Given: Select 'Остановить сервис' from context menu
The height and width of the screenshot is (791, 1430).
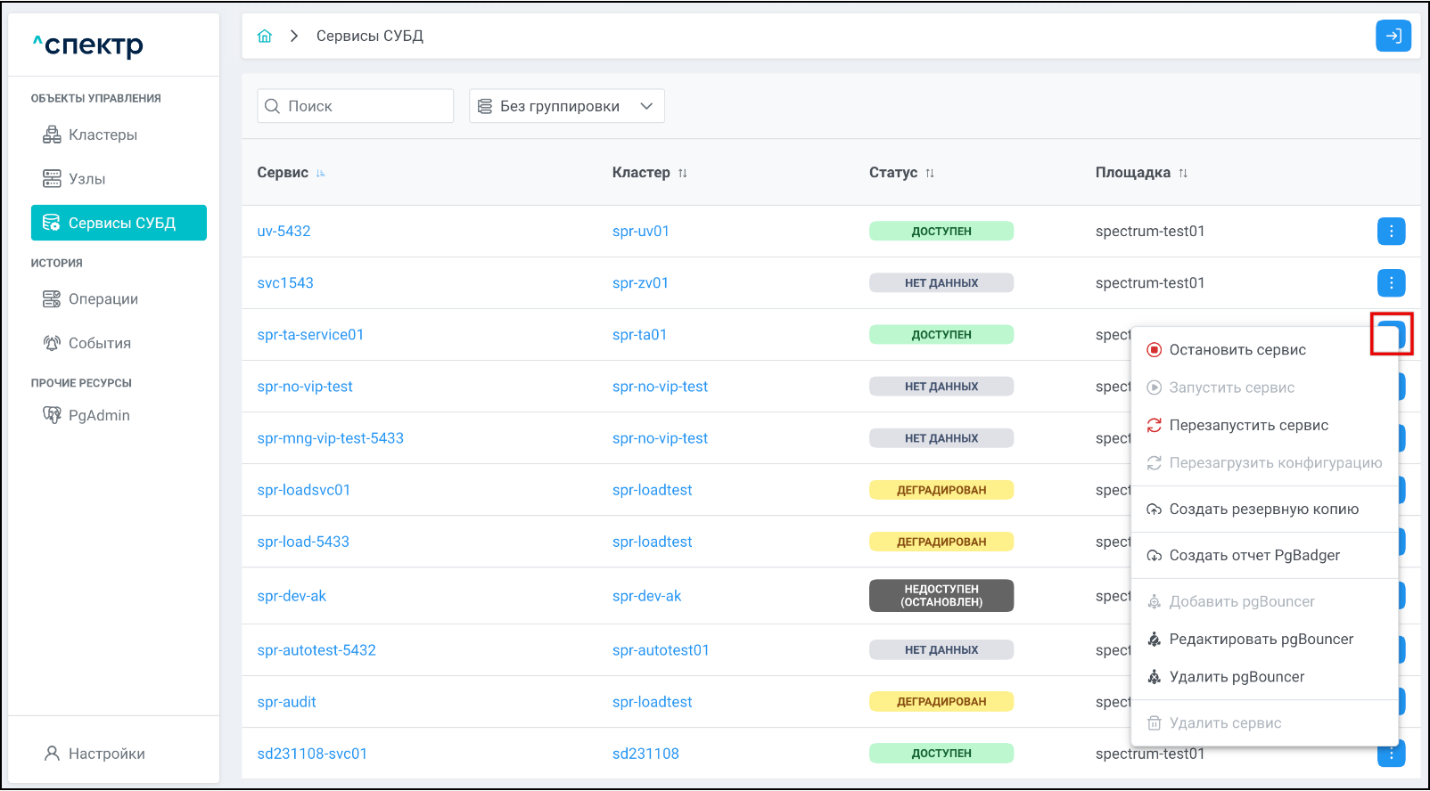Looking at the screenshot, I should click(x=1237, y=350).
